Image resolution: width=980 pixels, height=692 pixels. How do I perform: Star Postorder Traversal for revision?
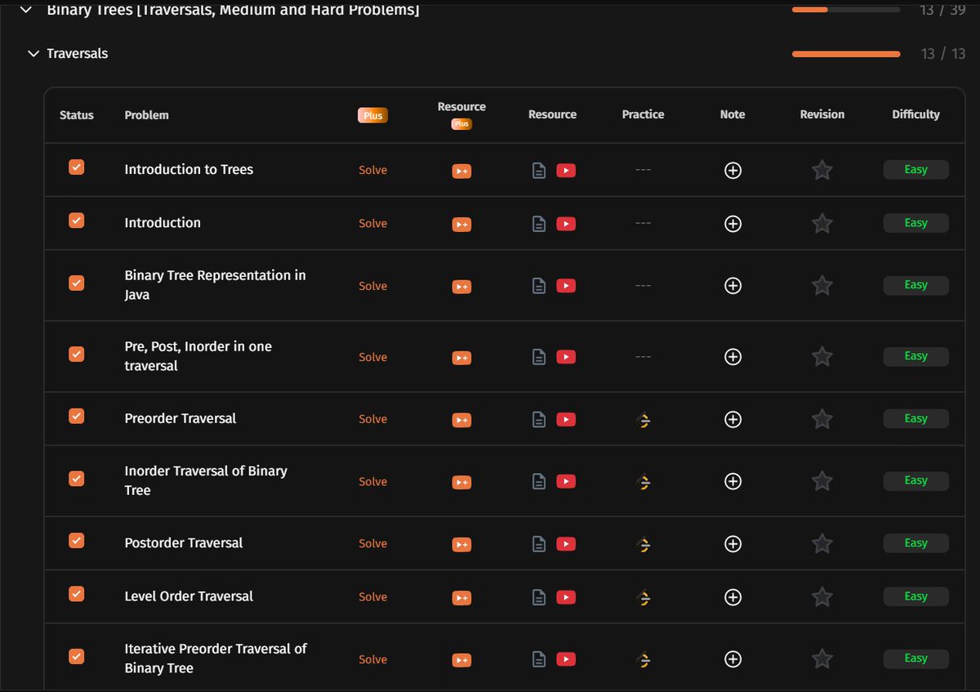pyautogui.click(x=822, y=543)
